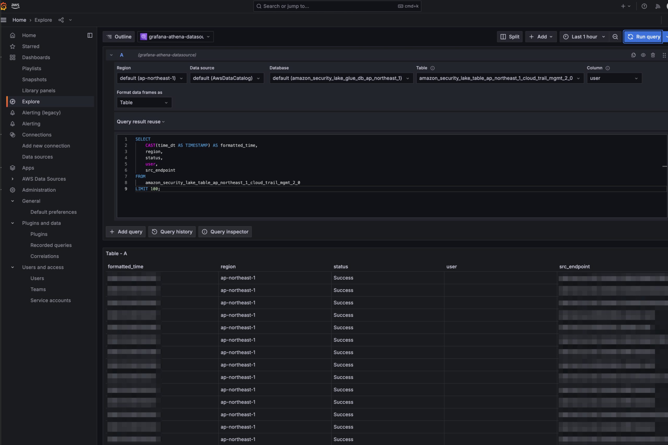Open the Region dropdown
Screen dimensions: 668x445
pos(151,78)
